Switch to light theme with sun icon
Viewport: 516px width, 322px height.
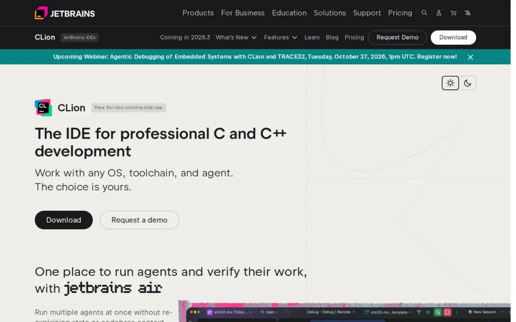click(450, 83)
